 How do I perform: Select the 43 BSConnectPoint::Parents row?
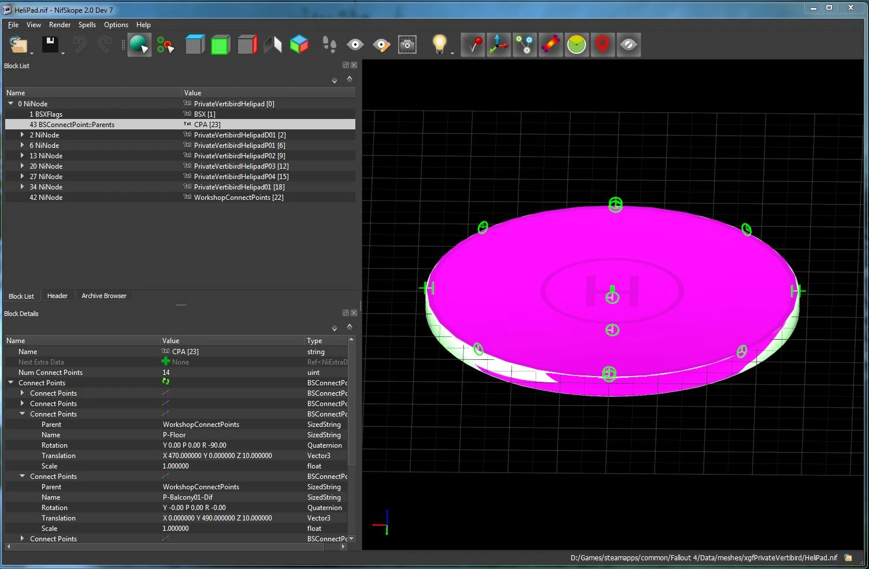point(180,124)
